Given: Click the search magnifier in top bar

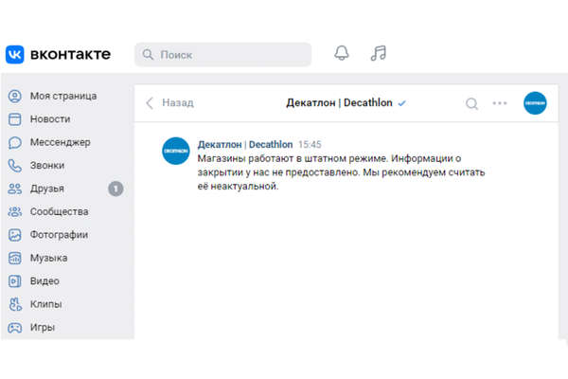Looking at the screenshot, I should point(148,54).
